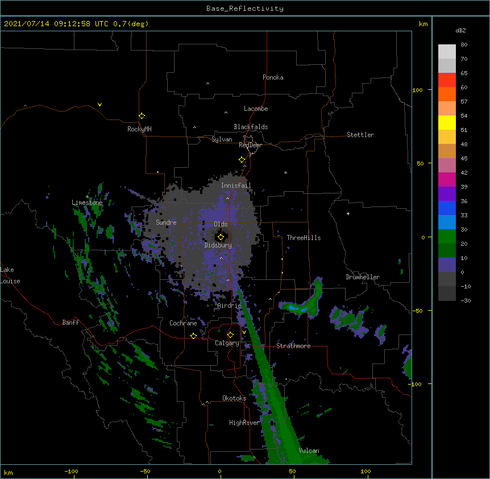Select the yellow diamond marker above the Calgary label
Viewport: 490px width, 479px height.
pyautogui.click(x=230, y=335)
